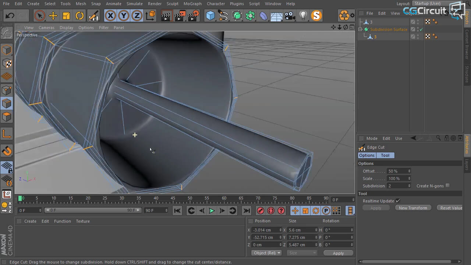The height and width of the screenshot is (265, 471).
Task: Open the Object (Rel) dropdown
Action: [267, 253]
